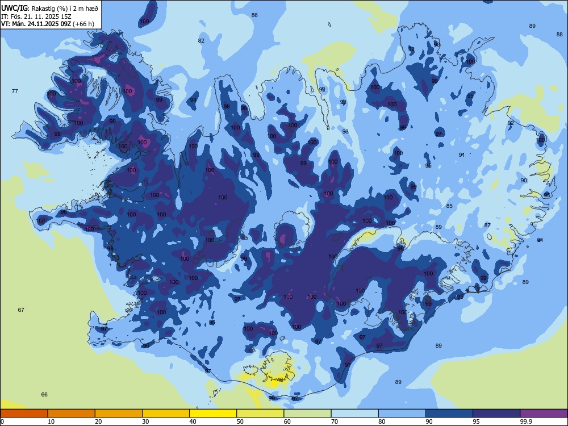The image size is (568, 426).
Task: Click the humidity value '94' in the northwest bay
Action: point(194,100)
